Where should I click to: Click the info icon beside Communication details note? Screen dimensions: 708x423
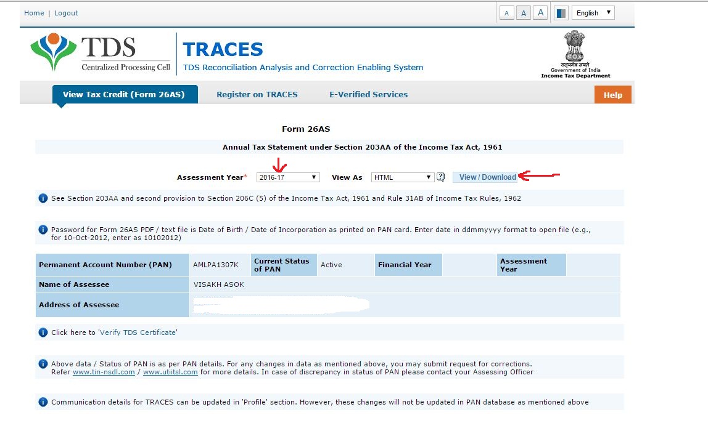pos(43,402)
